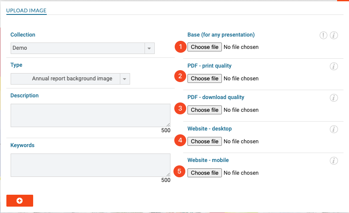Viewport: 349px width, 213px height.
Task: Expand the Type dropdown arrow
Action: pos(125,79)
